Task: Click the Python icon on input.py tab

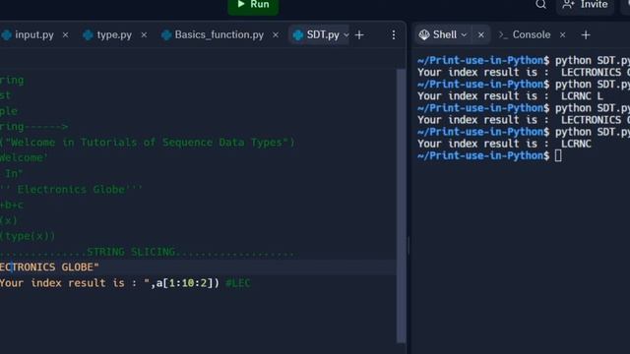Action: [x=7, y=35]
